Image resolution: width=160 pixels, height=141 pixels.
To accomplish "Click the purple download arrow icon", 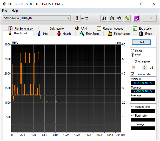I will (136, 18).
